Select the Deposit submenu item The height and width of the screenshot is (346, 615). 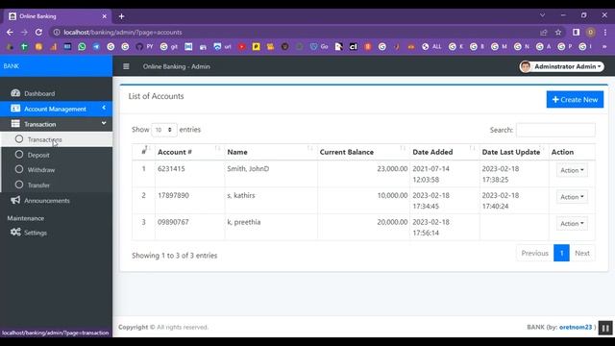point(57,155)
